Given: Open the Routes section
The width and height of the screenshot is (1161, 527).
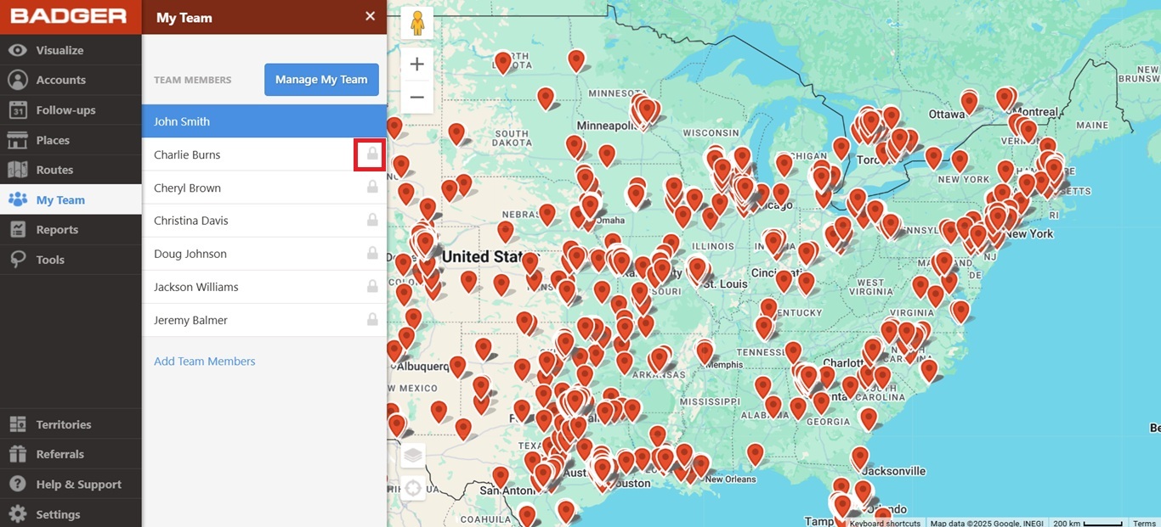Looking at the screenshot, I should tap(54, 170).
